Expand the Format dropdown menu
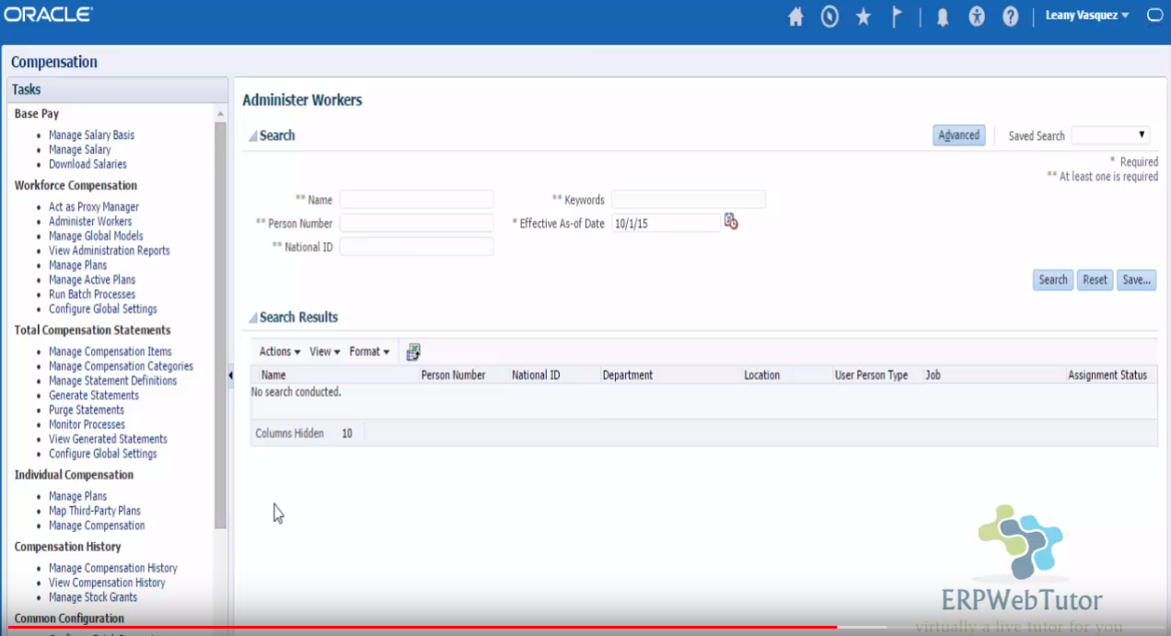The height and width of the screenshot is (636, 1171). tap(369, 351)
